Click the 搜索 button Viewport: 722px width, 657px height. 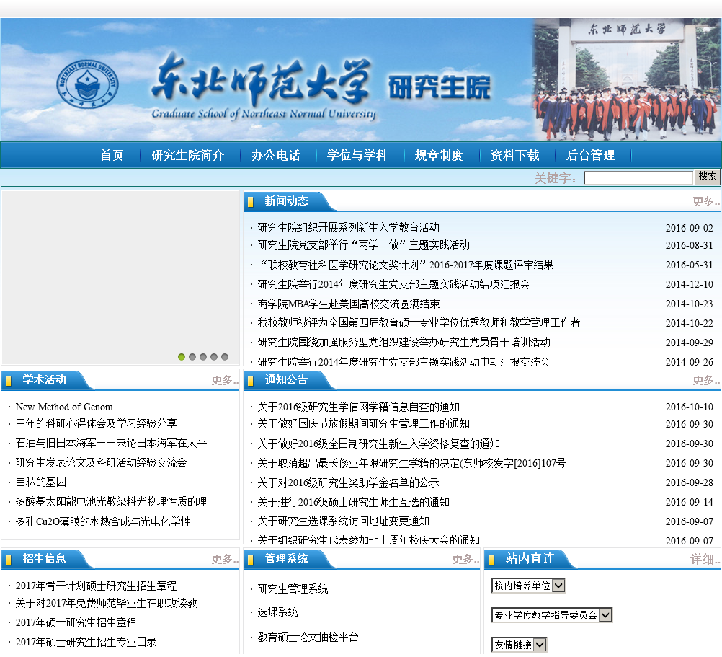pyautogui.click(x=708, y=177)
